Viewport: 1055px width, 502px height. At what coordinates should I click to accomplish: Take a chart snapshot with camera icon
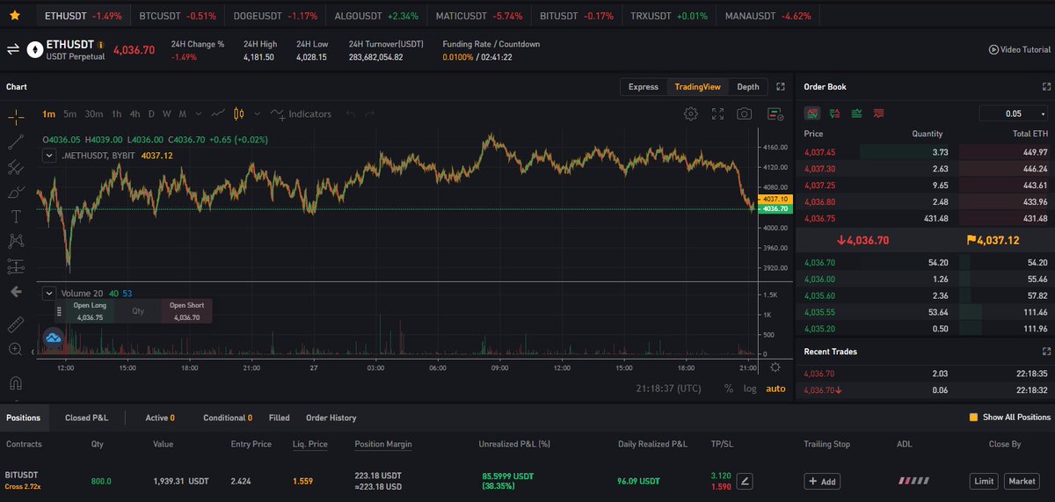tap(745, 114)
